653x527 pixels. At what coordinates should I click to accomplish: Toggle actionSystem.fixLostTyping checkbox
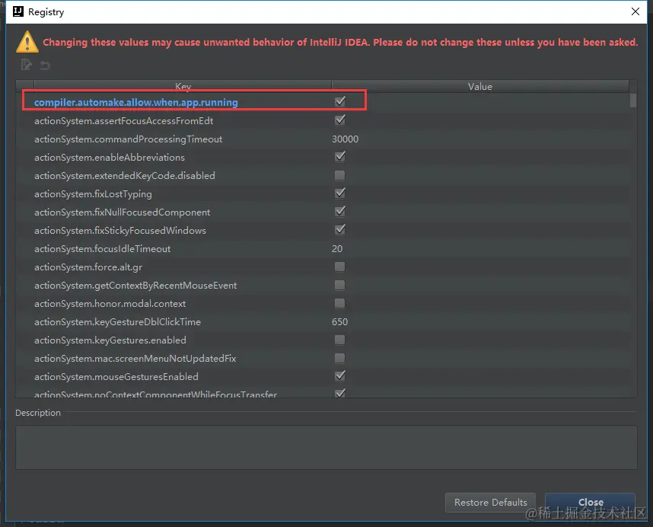pyautogui.click(x=340, y=193)
